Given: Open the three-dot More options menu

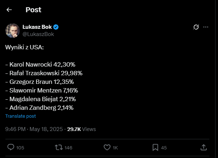Looking at the screenshot, I should 206,27.
